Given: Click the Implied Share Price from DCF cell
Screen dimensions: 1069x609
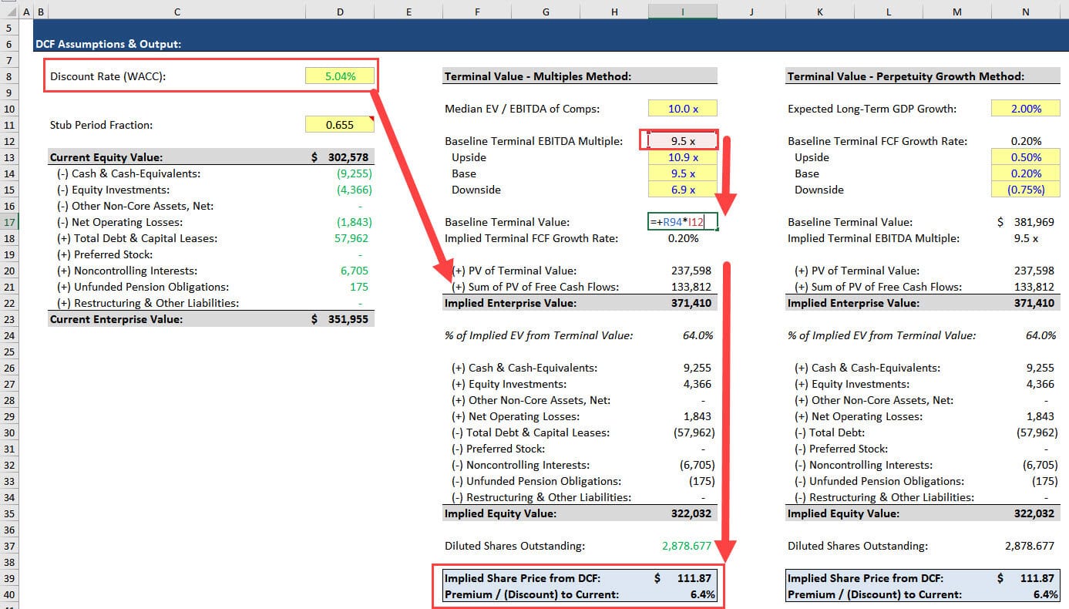Looking at the screenshot, I should [693, 577].
